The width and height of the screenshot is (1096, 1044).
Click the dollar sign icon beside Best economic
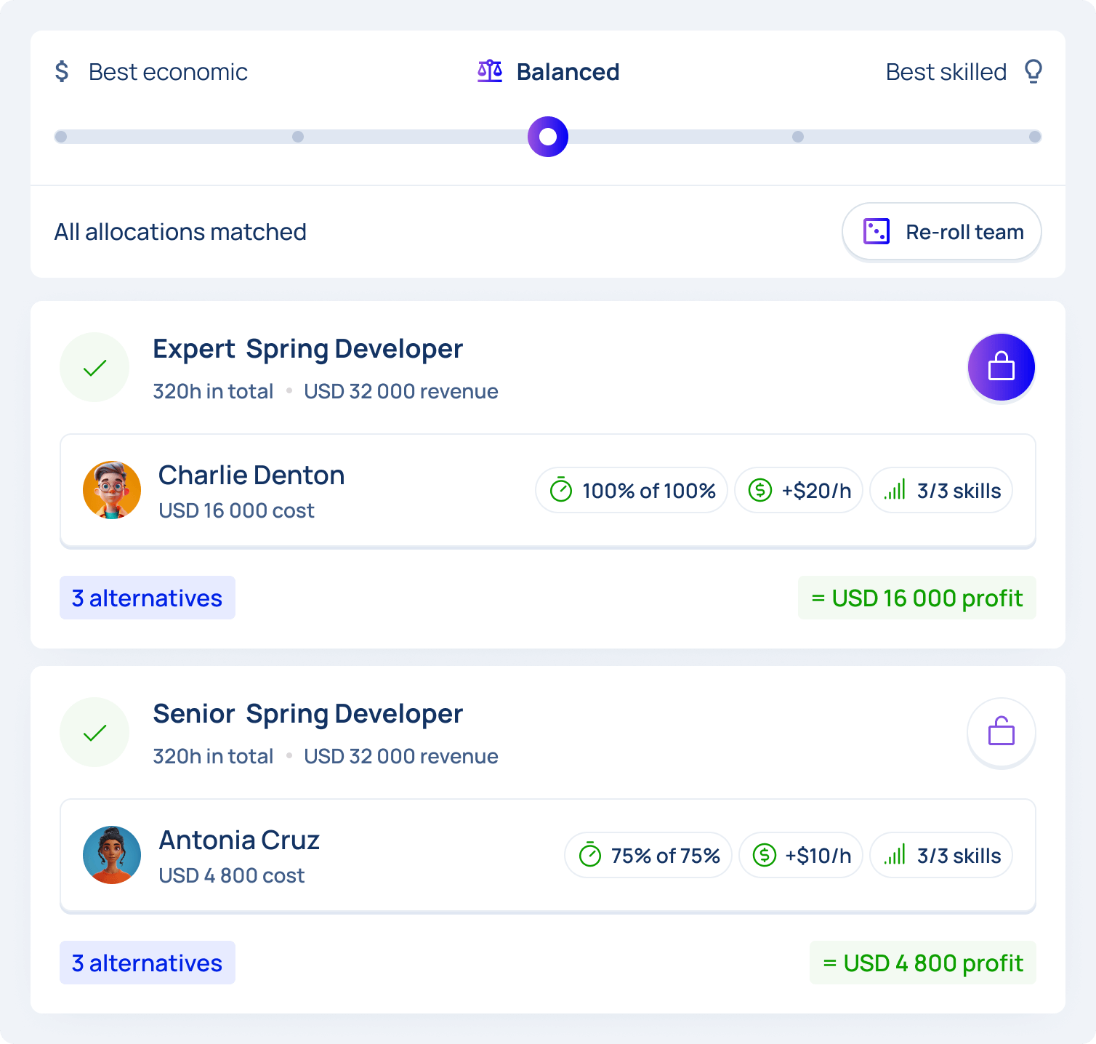click(x=63, y=71)
